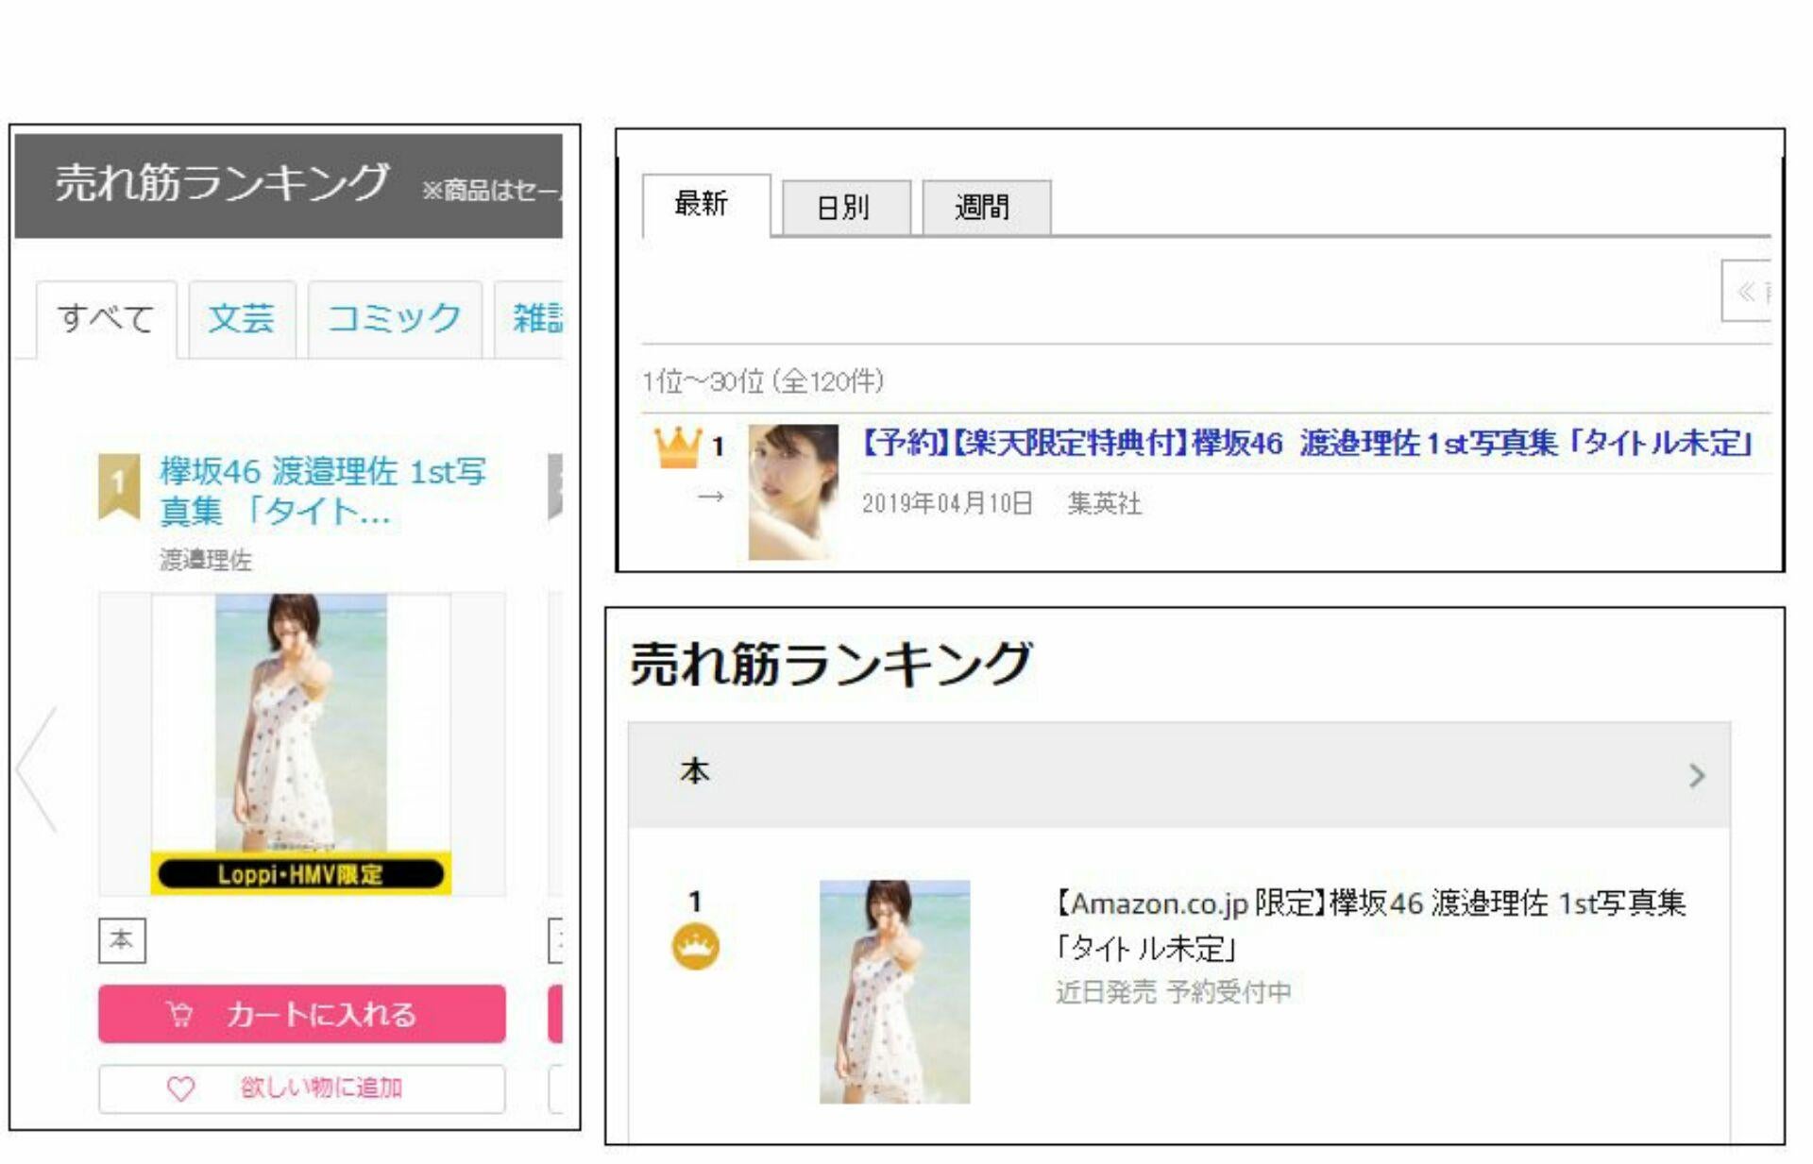Expand the 本 category row chevron

1697,776
